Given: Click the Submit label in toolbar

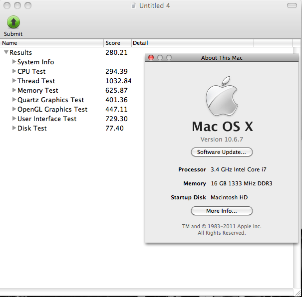Looking at the screenshot, I should [x=13, y=34].
